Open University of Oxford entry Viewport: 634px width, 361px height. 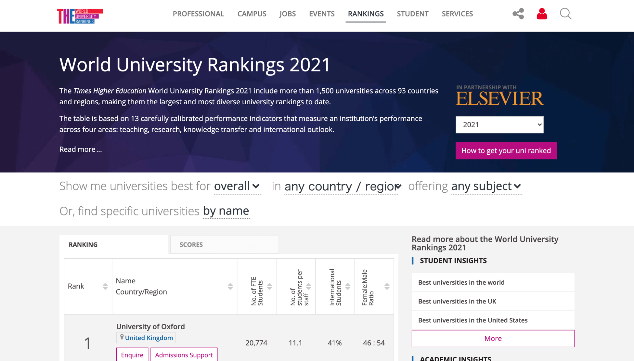150,326
